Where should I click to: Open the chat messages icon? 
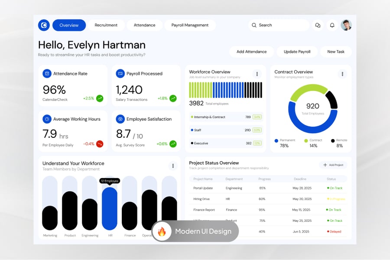(x=318, y=25)
